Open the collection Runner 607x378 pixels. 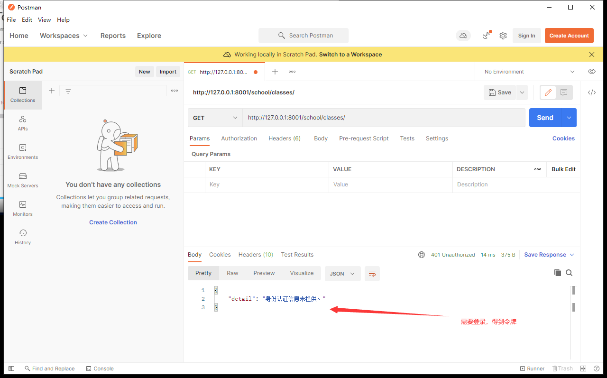coord(532,369)
